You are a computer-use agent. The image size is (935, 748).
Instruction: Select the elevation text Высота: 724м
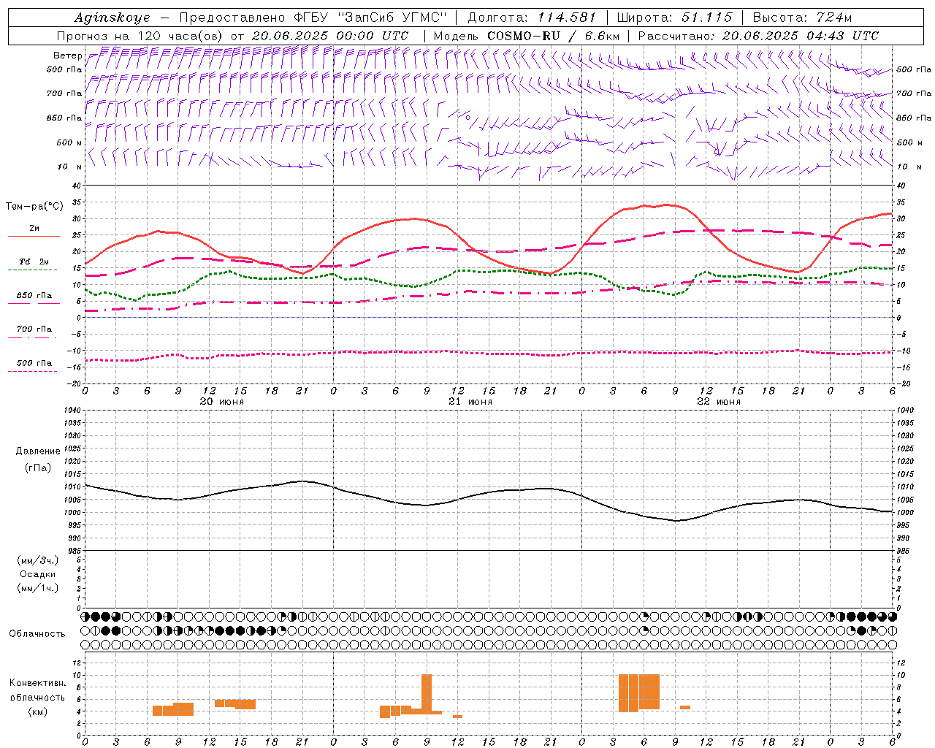(802, 18)
